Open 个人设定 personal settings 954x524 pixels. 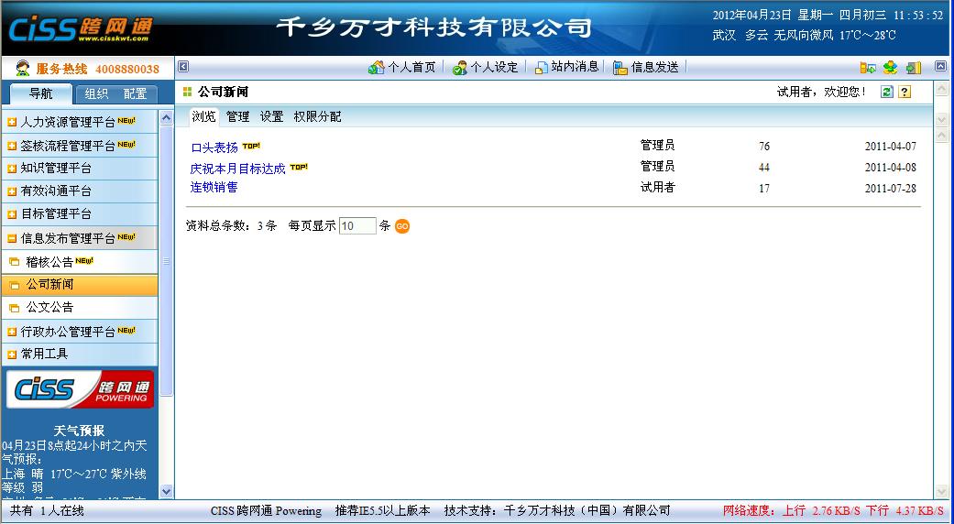pyautogui.click(x=485, y=68)
